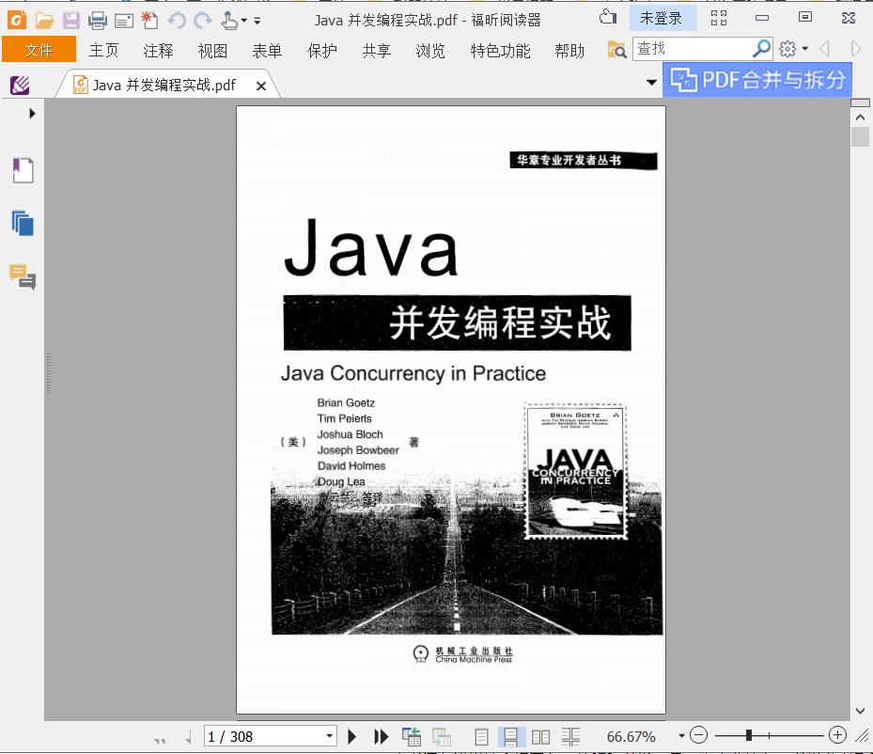
Task: Click the PDF合并与拆分 banner button
Action: [757, 80]
